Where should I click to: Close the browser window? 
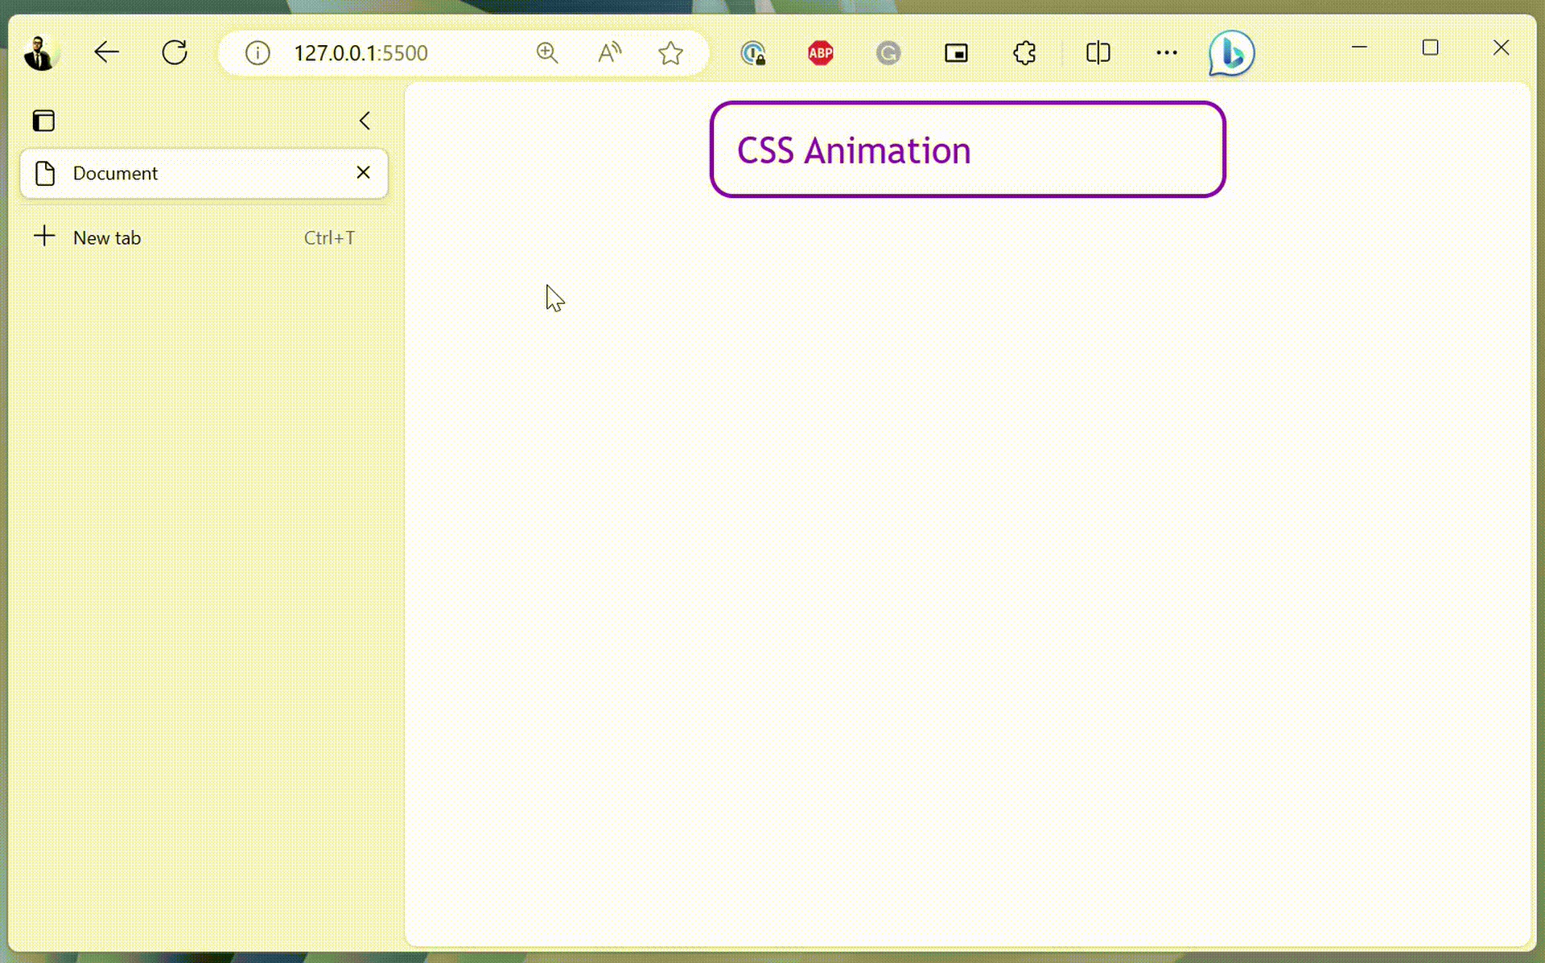click(1501, 47)
